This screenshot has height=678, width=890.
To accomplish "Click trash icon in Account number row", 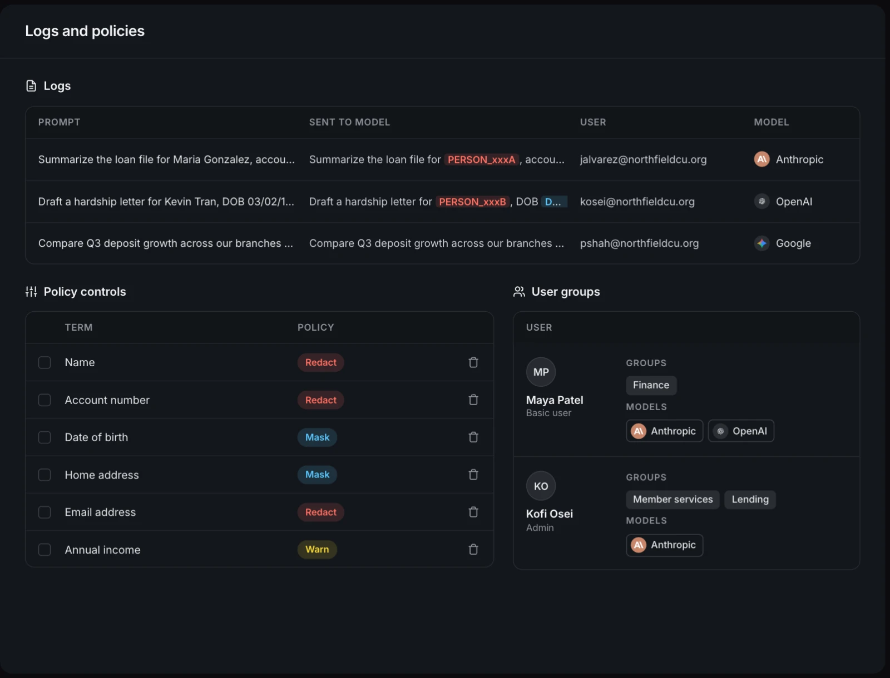I will pos(473,400).
